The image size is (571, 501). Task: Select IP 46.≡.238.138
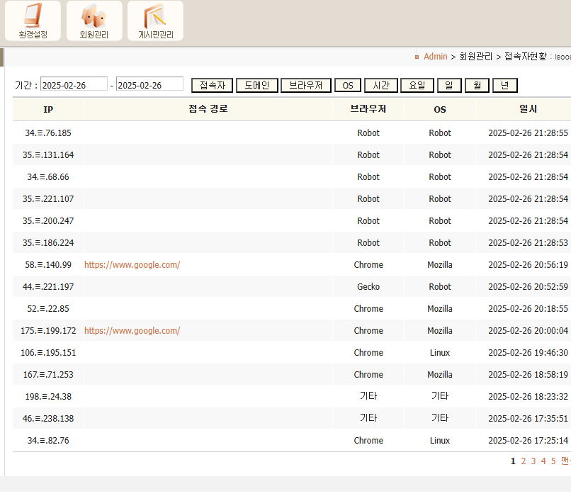point(48,419)
